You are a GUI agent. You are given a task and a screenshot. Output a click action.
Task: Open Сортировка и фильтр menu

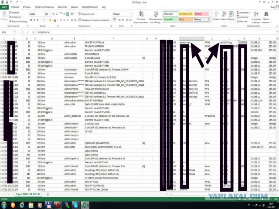[256, 17]
